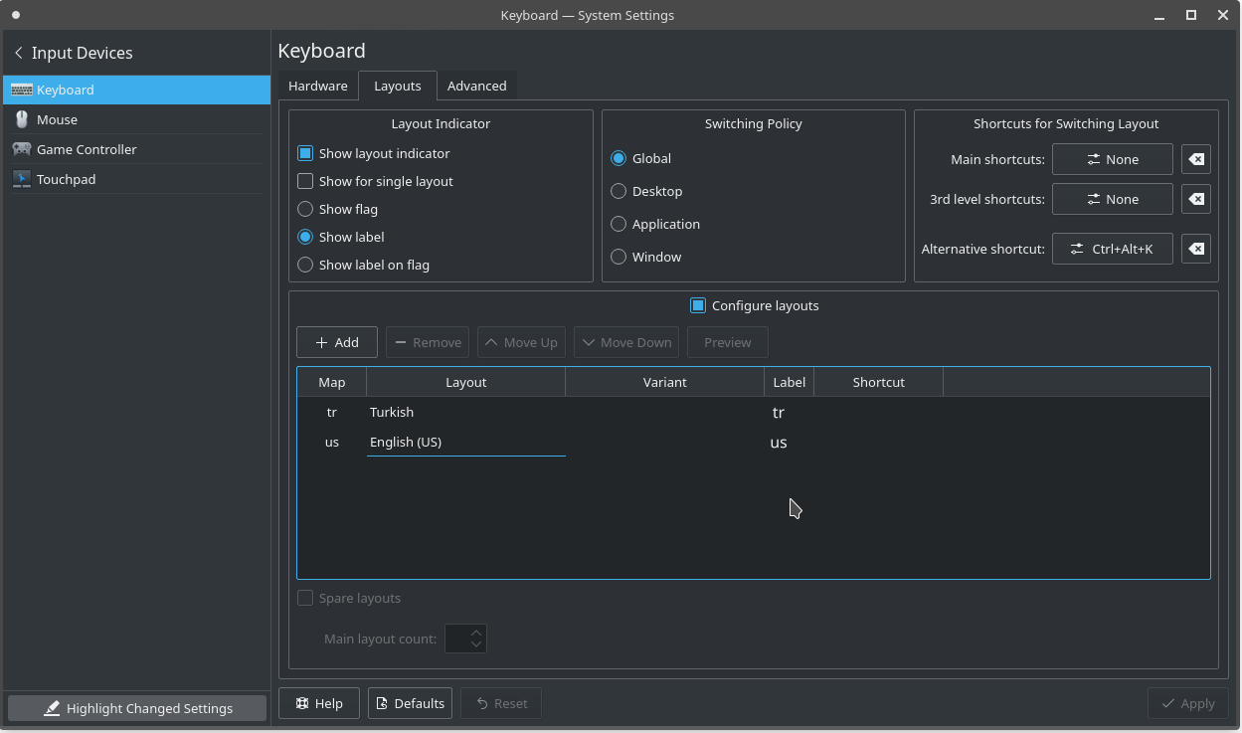Image resolution: width=1242 pixels, height=733 pixels.
Task: Click the back arrow to Input Devices
Action: point(17,53)
